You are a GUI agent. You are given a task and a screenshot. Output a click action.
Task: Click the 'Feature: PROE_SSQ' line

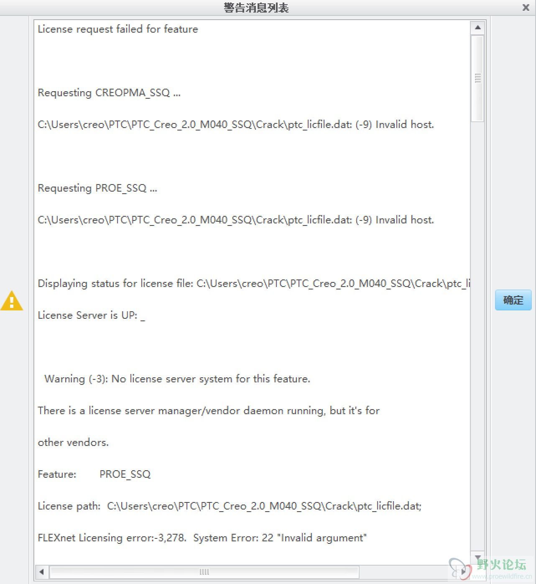click(94, 474)
